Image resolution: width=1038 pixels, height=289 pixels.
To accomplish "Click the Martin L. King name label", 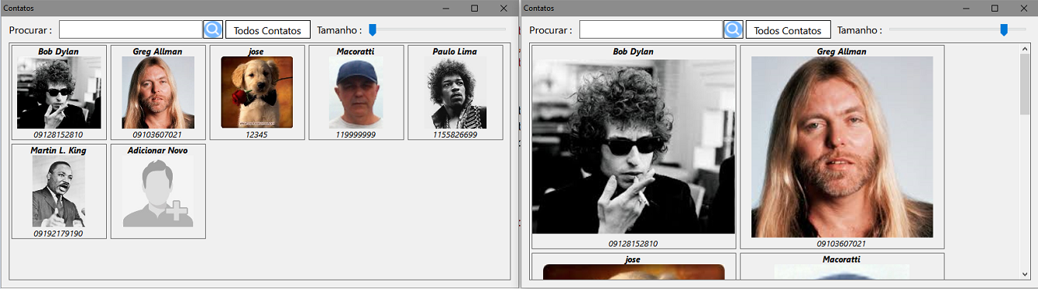I will 59,150.
